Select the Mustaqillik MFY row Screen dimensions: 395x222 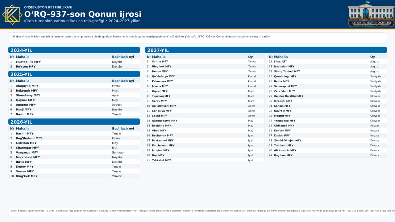click(74, 62)
